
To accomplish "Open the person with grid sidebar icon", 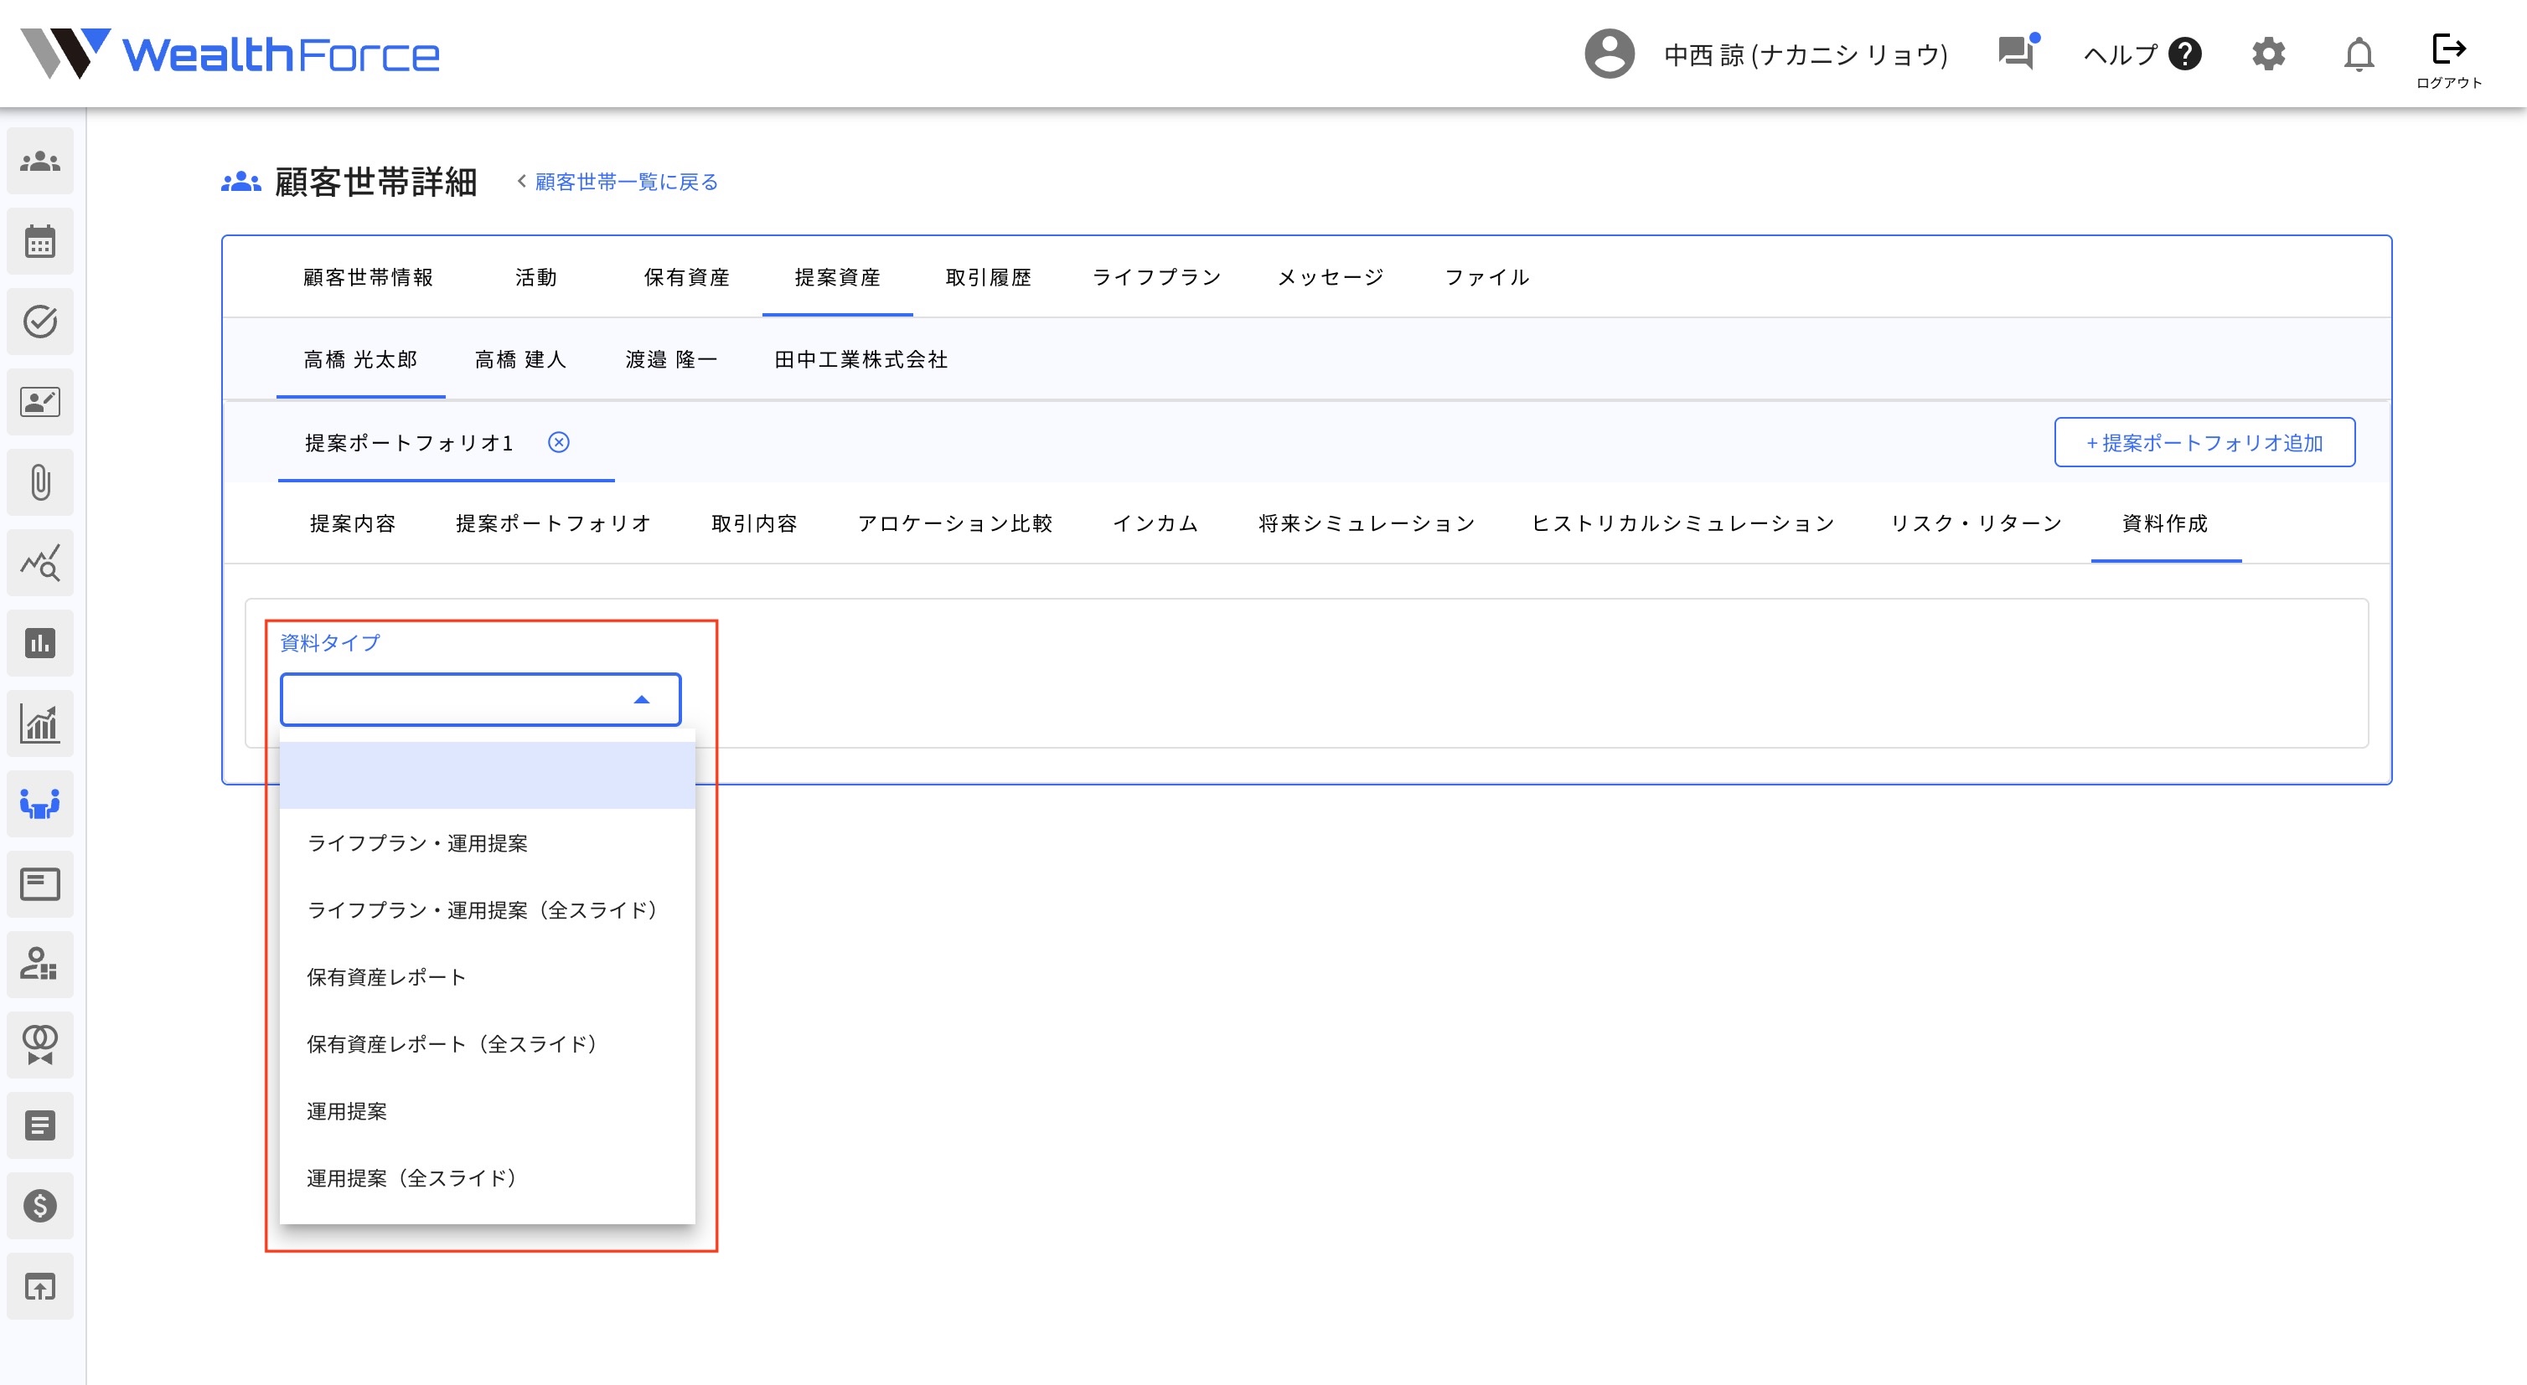I will click(40, 965).
